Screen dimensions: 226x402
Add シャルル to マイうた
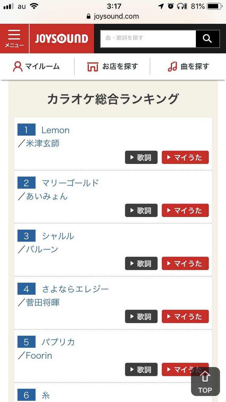pyautogui.click(x=185, y=263)
